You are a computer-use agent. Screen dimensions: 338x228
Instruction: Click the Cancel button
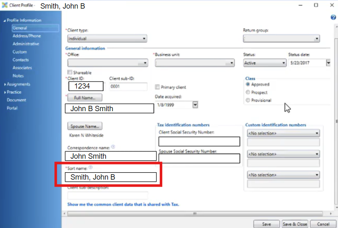click(323, 224)
